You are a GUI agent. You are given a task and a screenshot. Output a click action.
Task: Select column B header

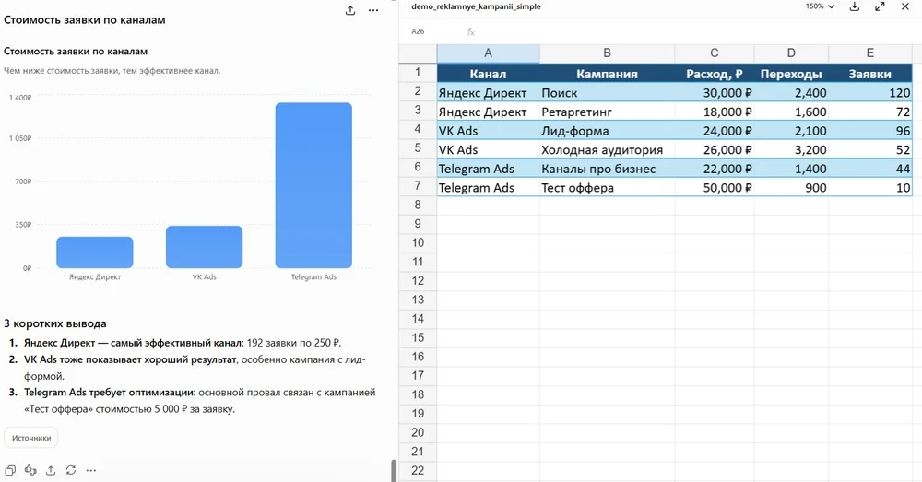(607, 53)
